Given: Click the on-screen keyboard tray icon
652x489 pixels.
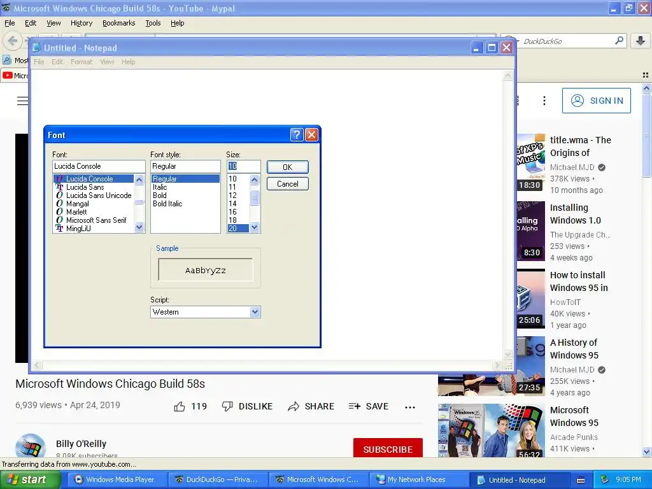Looking at the screenshot, I should [581, 480].
